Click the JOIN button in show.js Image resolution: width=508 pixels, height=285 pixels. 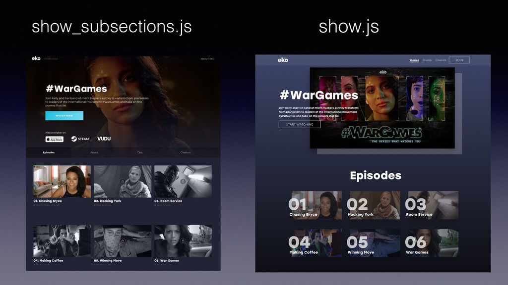tap(459, 60)
